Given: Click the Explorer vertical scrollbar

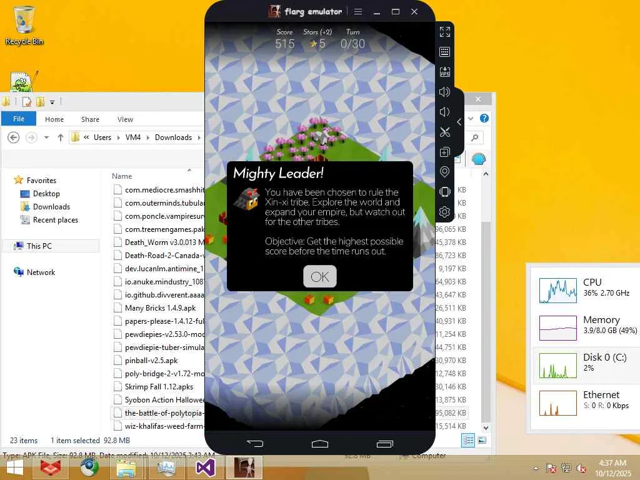Looking at the screenshot, I should [486, 322].
